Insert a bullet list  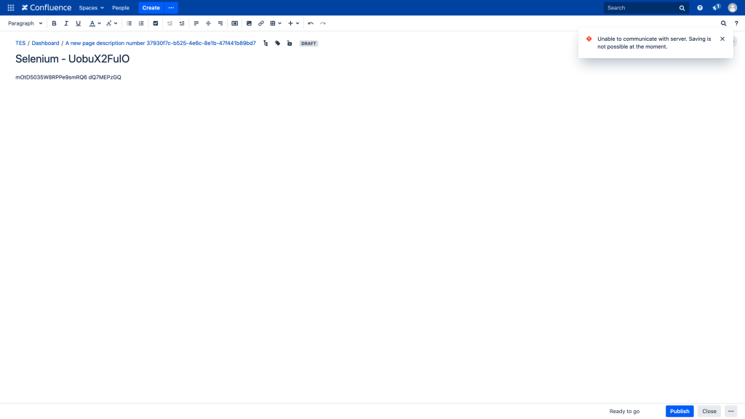(130, 23)
